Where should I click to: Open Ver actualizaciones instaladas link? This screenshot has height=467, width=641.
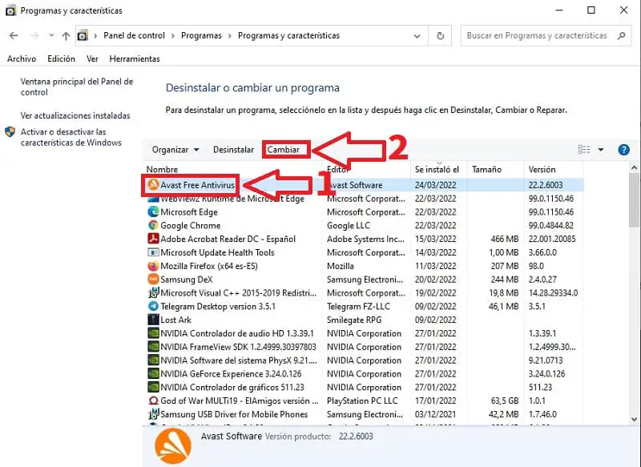coord(75,115)
